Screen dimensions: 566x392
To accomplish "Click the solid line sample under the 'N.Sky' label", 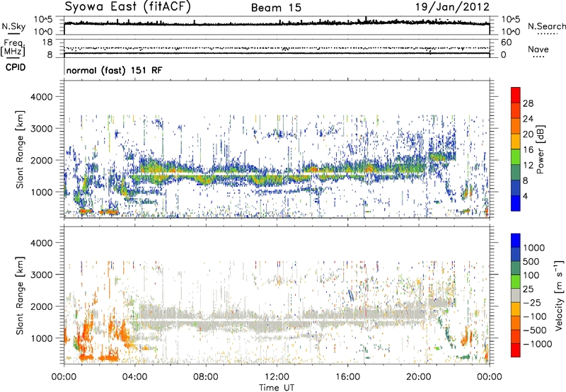I will (13, 33).
